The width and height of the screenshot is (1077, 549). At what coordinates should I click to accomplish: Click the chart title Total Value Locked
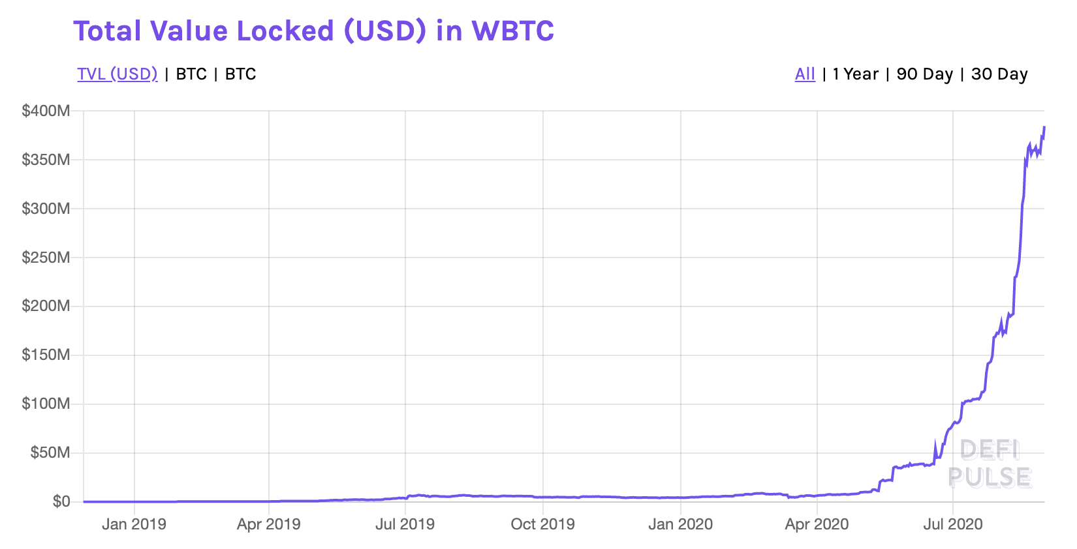click(x=313, y=31)
